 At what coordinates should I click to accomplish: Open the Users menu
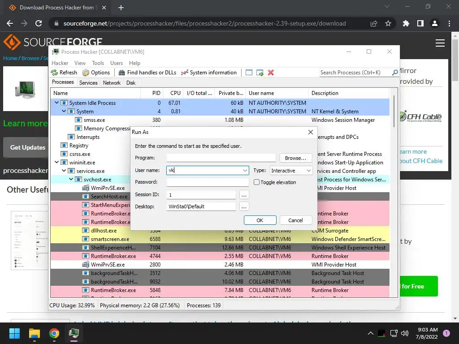pos(117,63)
